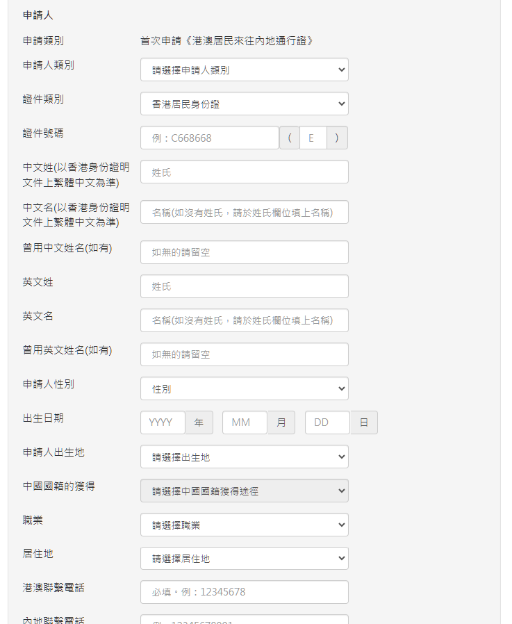Click the MM birth month field
Image resolution: width=512 pixels, height=624 pixels.
tap(245, 422)
